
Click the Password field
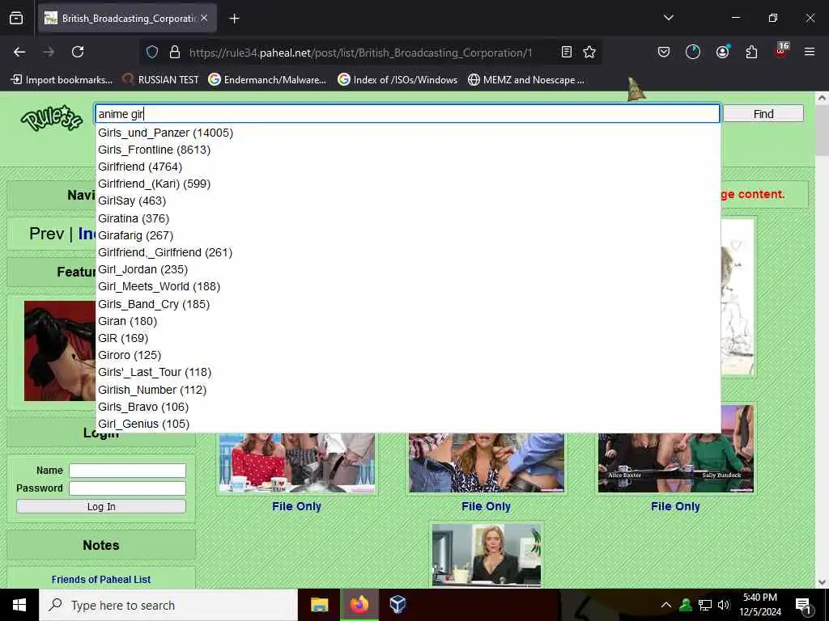[x=127, y=488]
